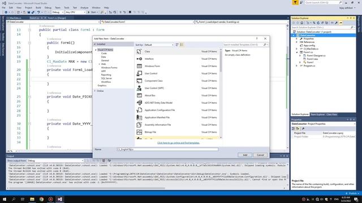362x203 pixels.
Task: Switch dialog to medium icons list view
Action: pyautogui.click(x=182, y=45)
